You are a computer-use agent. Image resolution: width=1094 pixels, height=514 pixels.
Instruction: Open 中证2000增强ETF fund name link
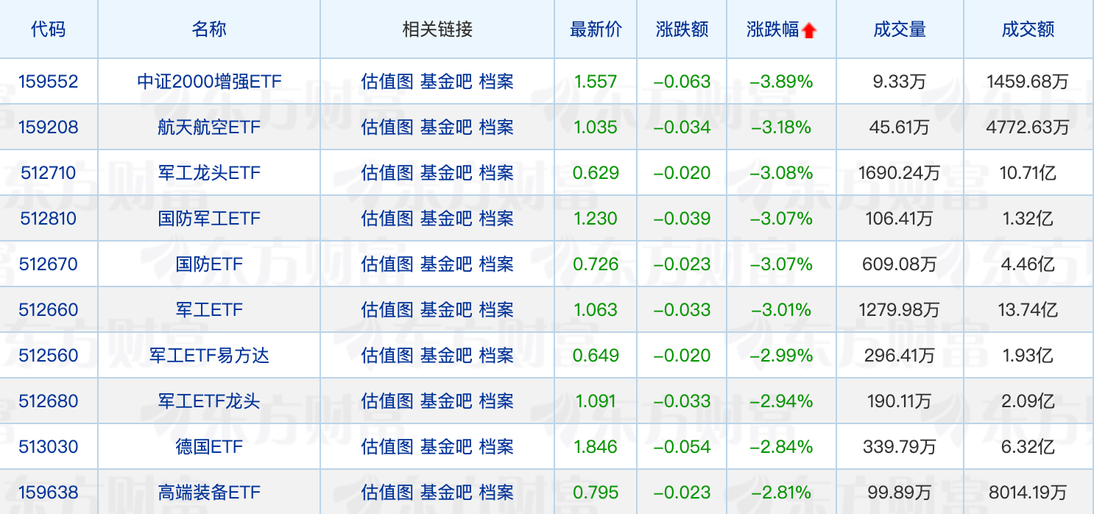point(209,81)
